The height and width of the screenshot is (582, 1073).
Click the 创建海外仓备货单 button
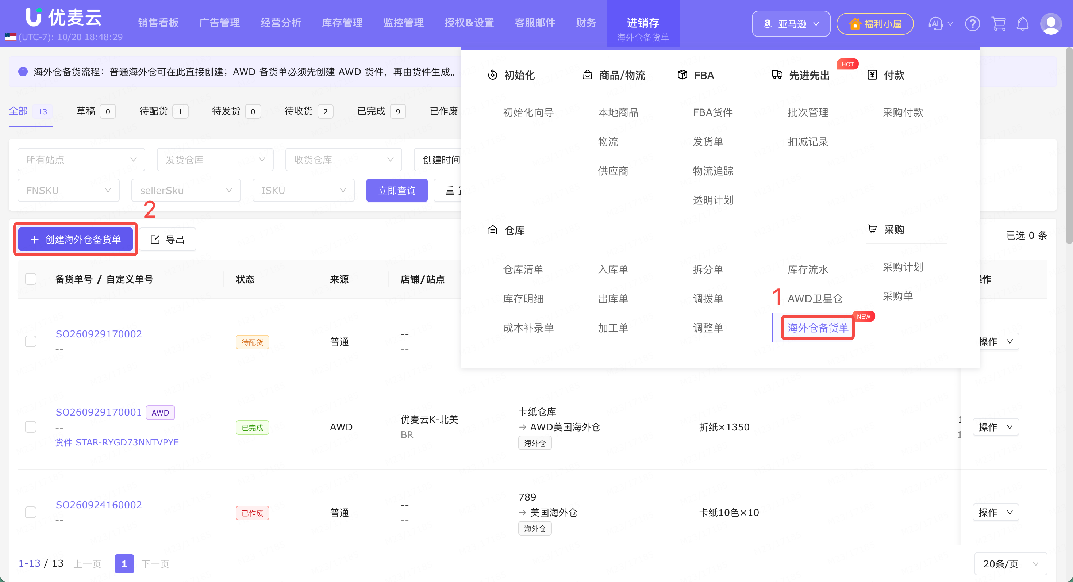(x=76, y=240)
